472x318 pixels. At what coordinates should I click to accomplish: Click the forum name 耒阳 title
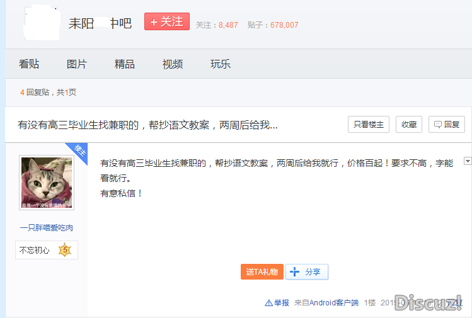100,23
